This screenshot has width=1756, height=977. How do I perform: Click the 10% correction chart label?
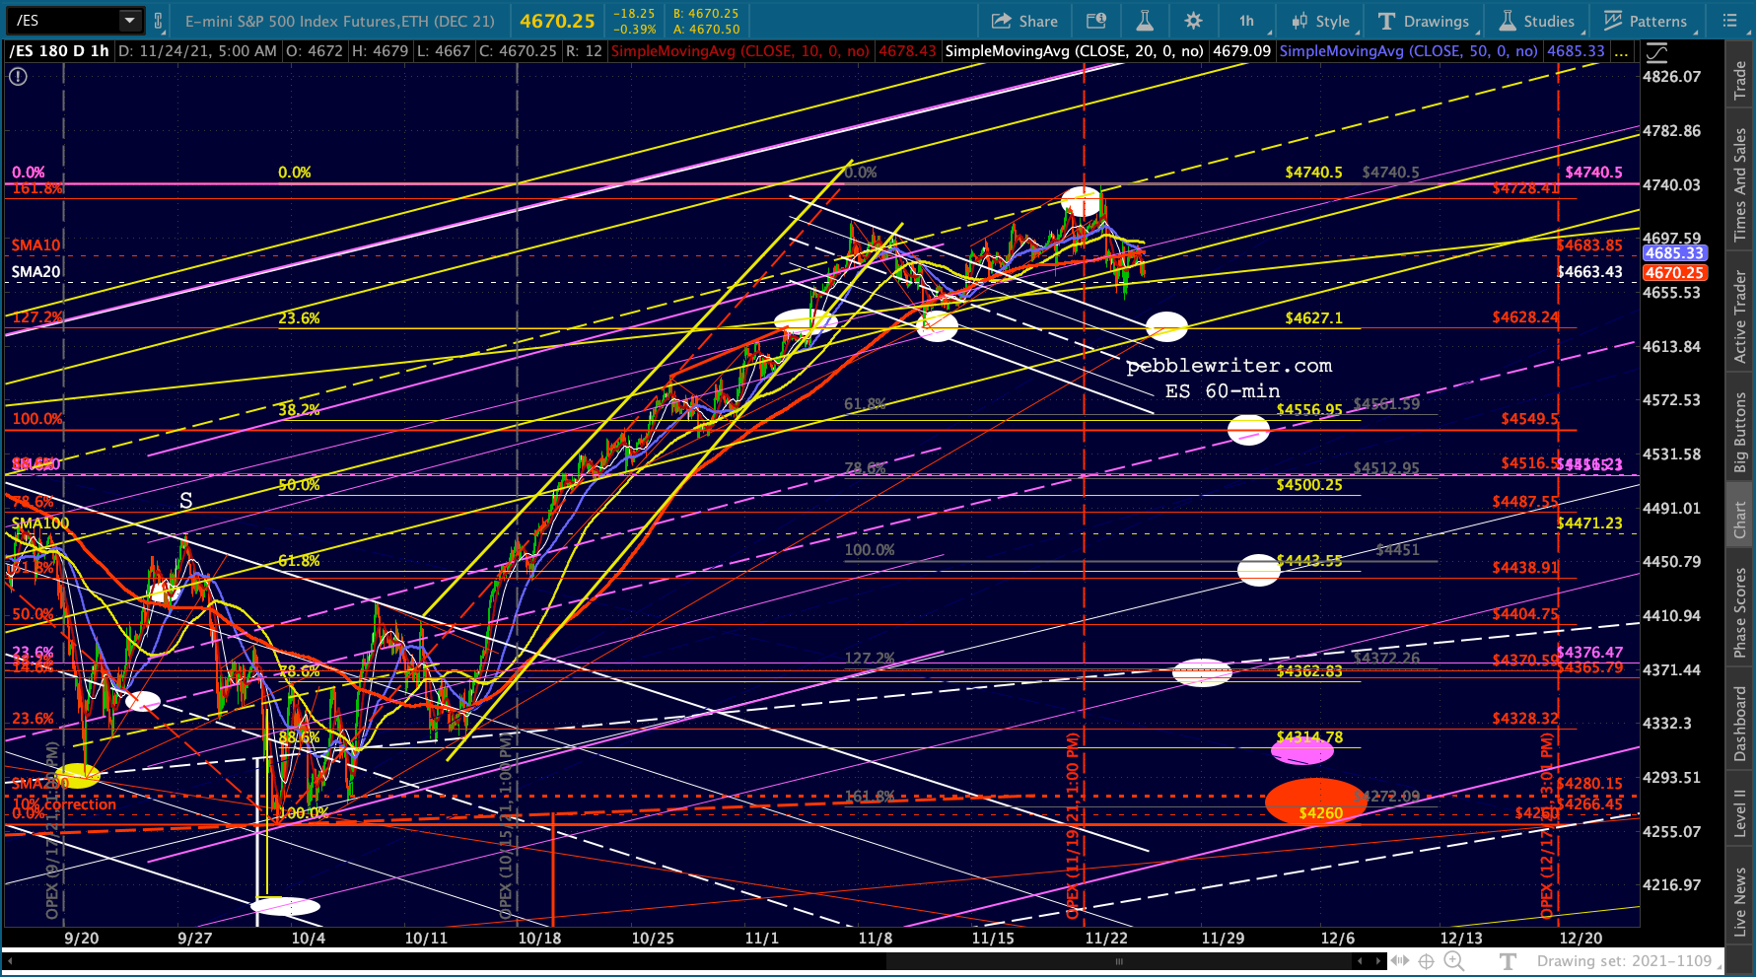coord(63,804)
